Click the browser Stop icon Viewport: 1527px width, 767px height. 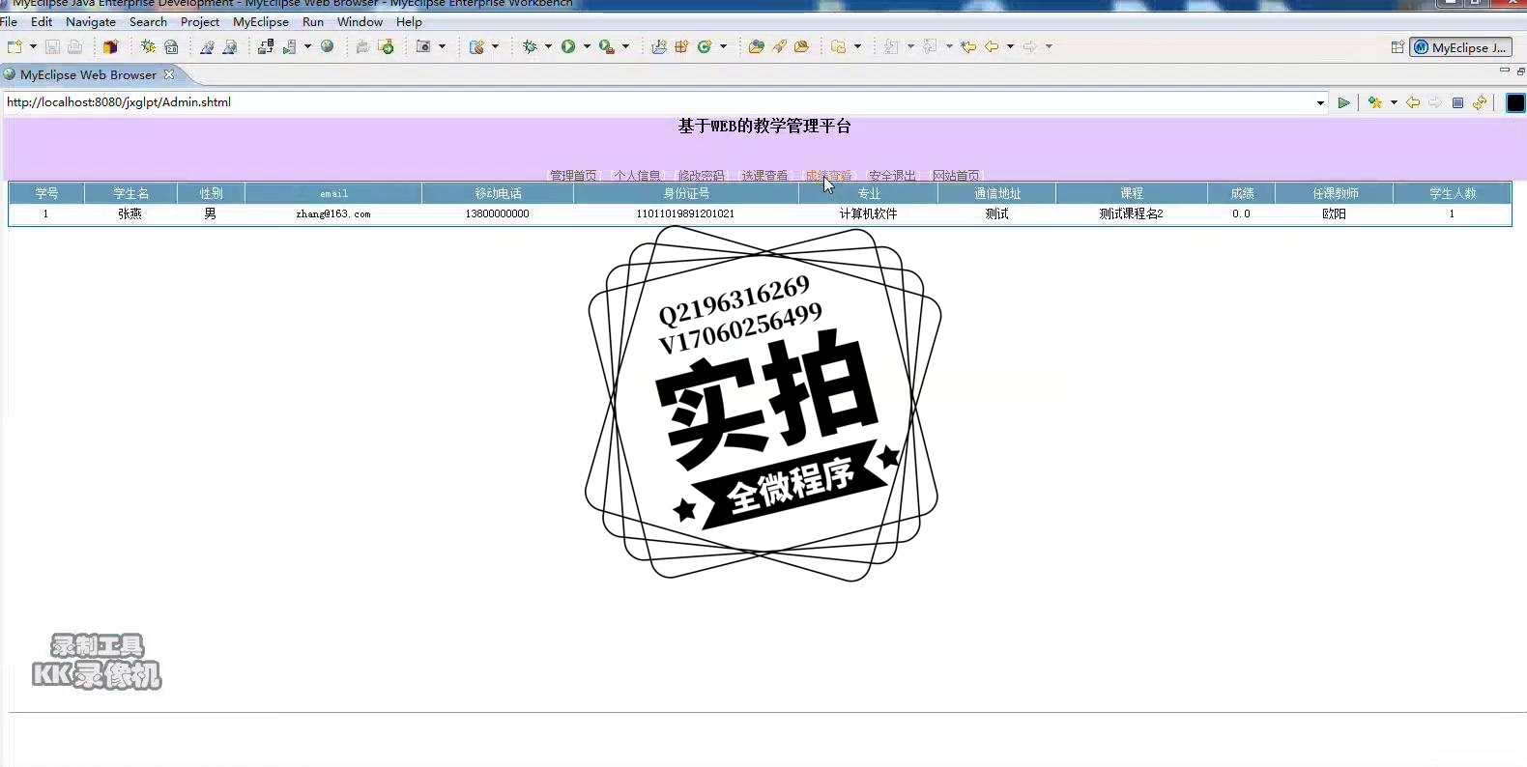[x=1457, y=102]
